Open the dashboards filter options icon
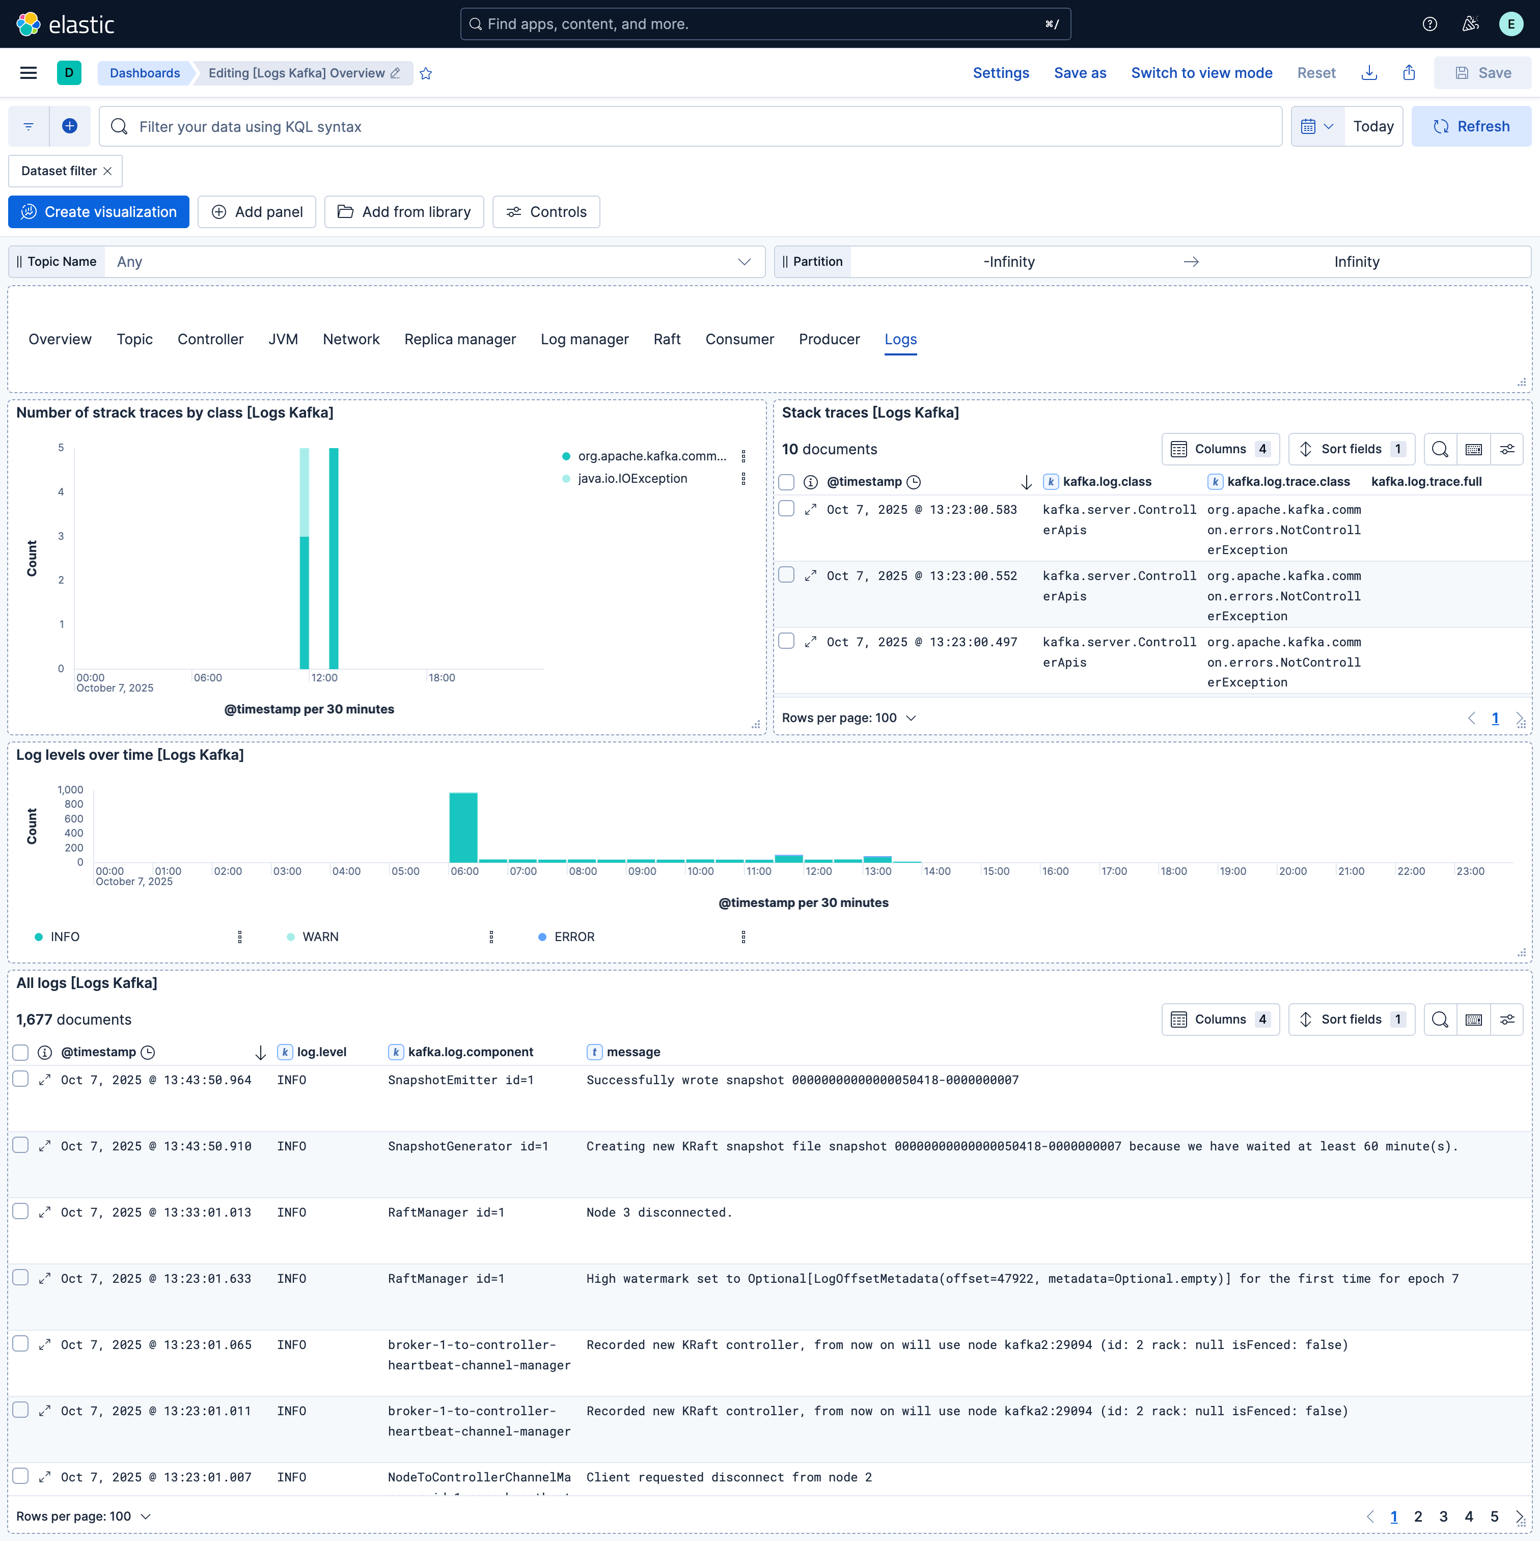1540x1541 pixels. click(x=28, y=126)
